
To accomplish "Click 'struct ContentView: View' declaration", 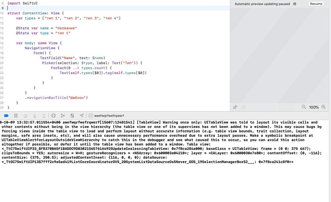I will click(x=35, y=13).
